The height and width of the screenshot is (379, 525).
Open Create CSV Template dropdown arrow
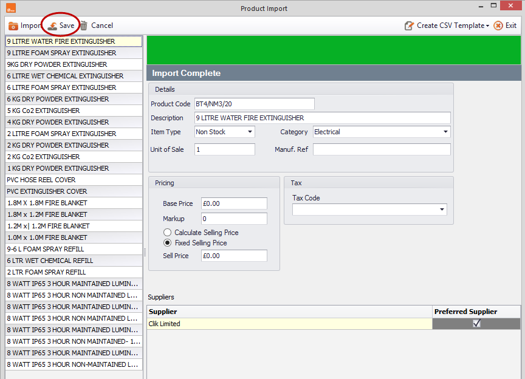[487, 26]
